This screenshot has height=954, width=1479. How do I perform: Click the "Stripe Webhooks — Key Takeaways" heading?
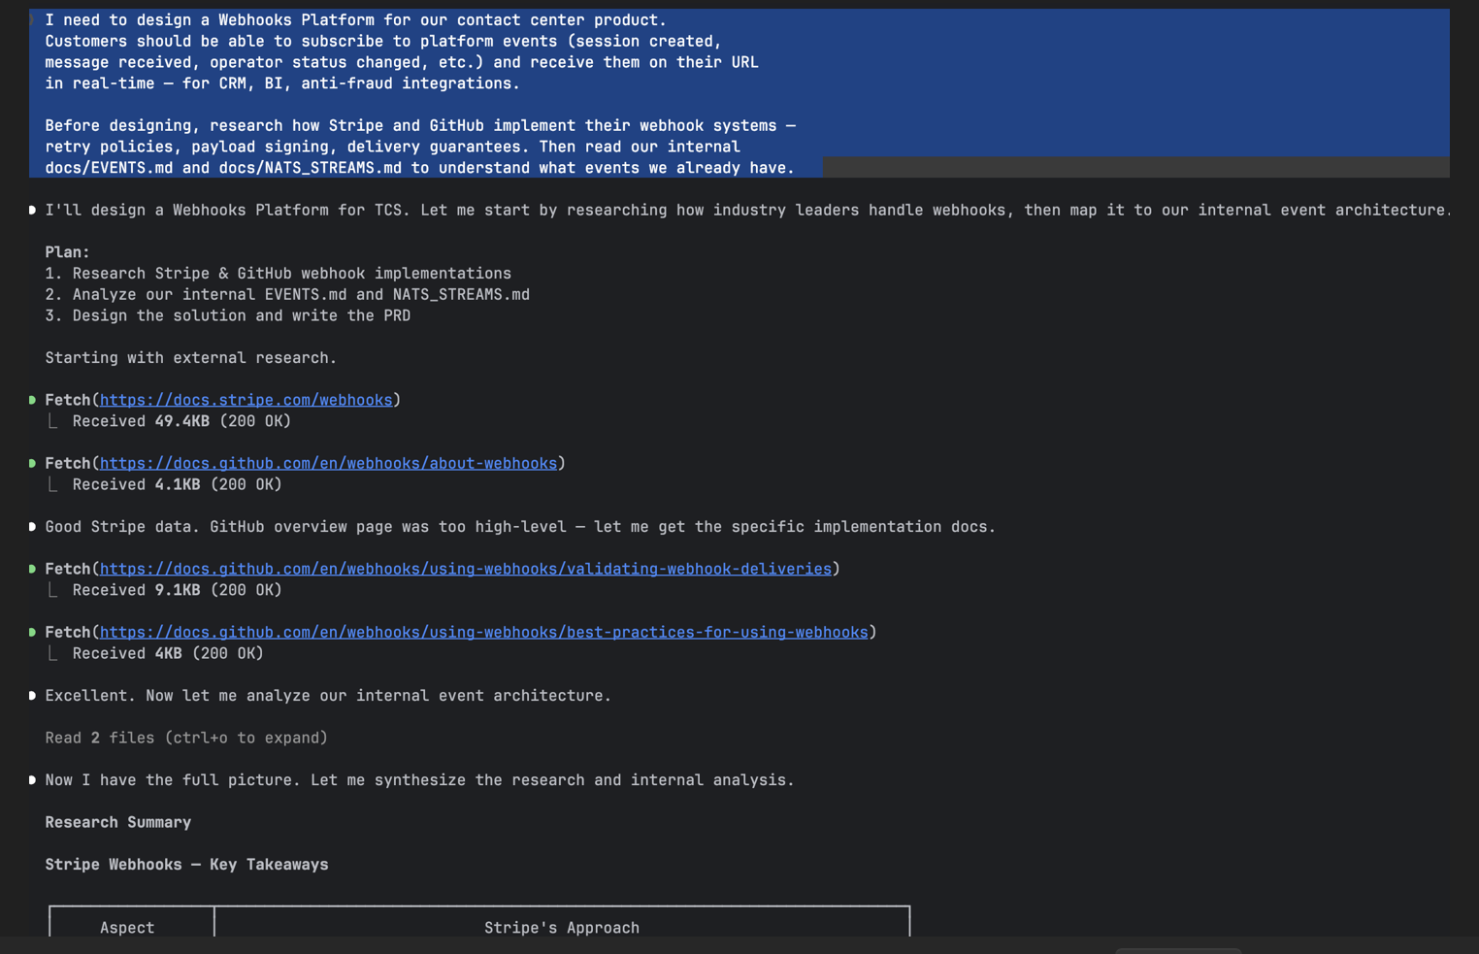[x=186, y=864]
